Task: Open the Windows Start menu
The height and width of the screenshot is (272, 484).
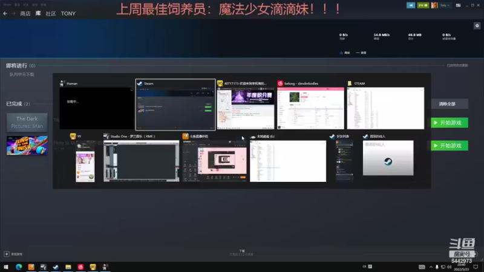Action: (x=6, y=267)
